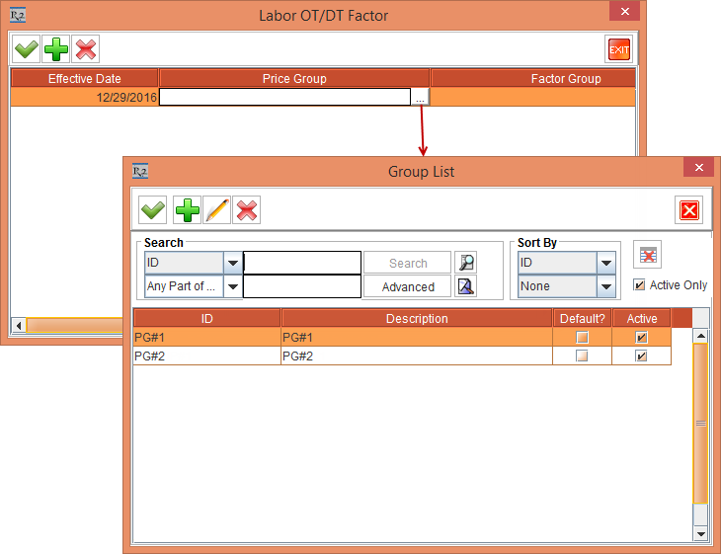Expand the Any Part of... match dropdown
Screen dimensions: 721x554
coord(232,286)
